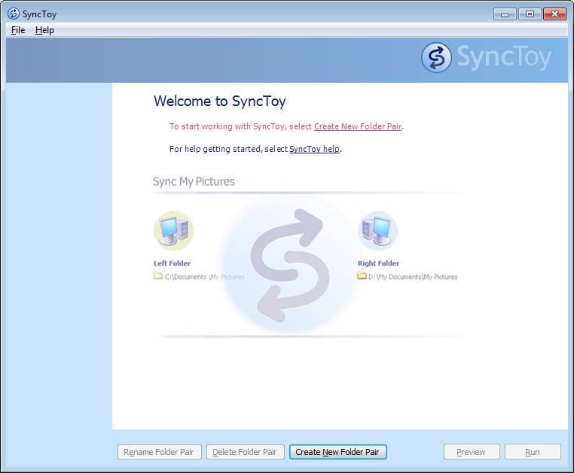This screenshot has width=574, height=473.
Task: Open the File menu
Action: pyautogui.click(x=18, y=30)
